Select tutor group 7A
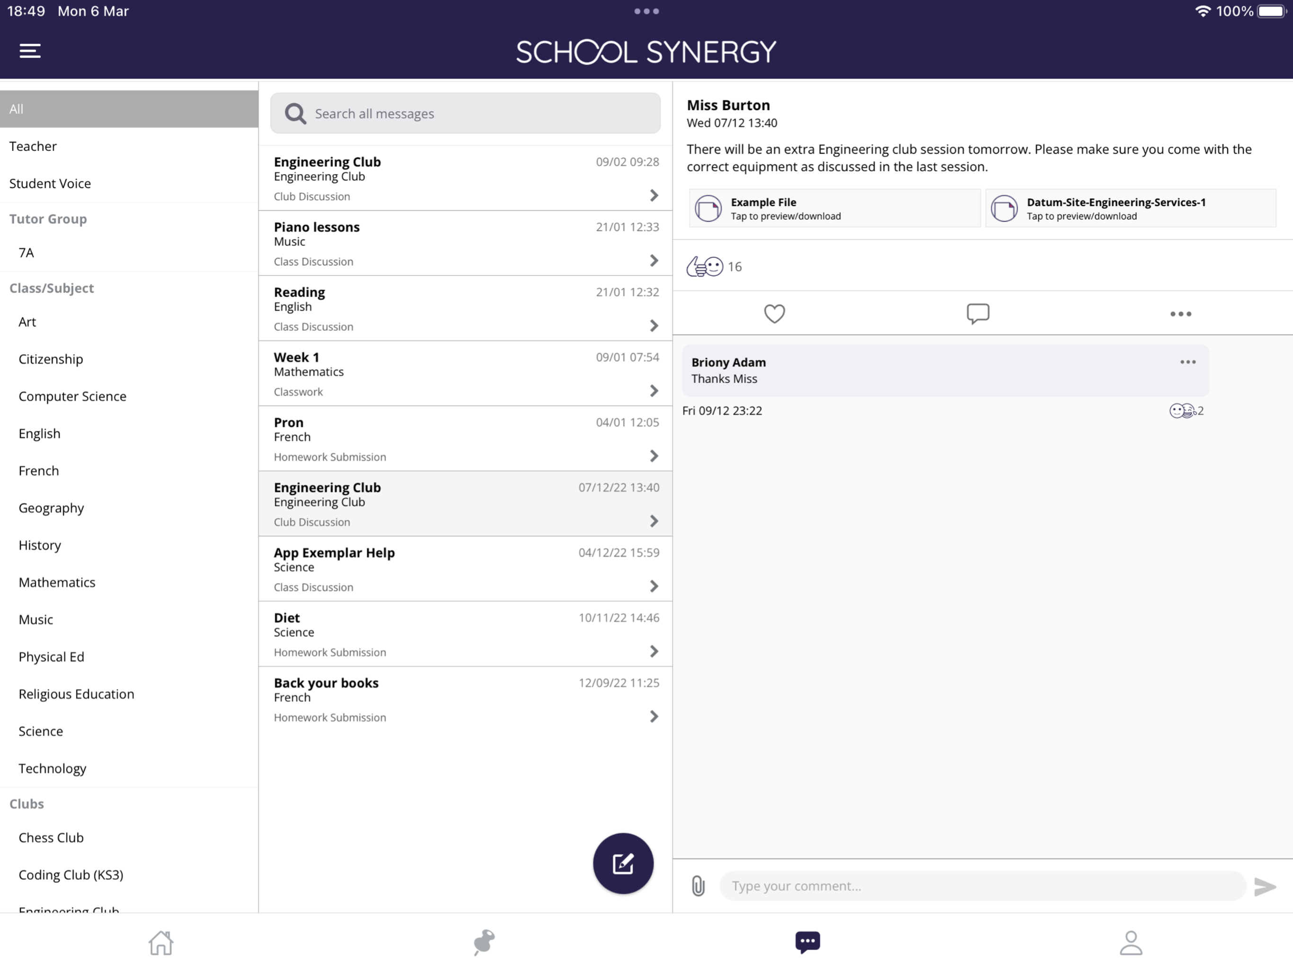1293x969 pixels. tap(129, 253)
